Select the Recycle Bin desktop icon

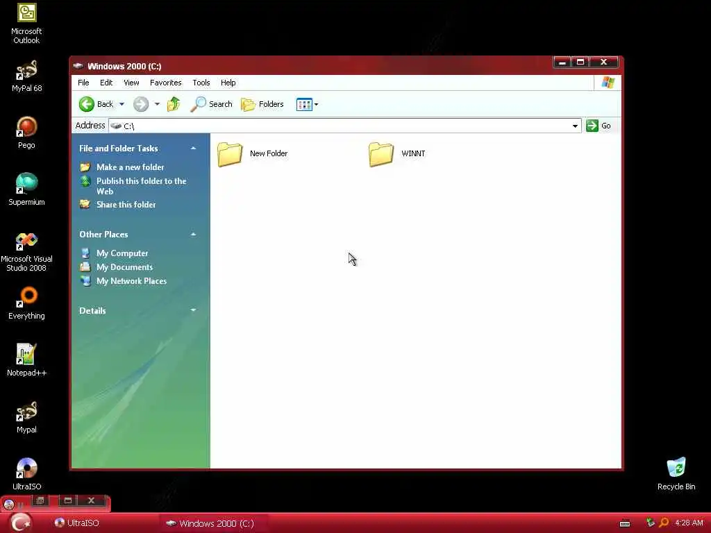[676, 473]
